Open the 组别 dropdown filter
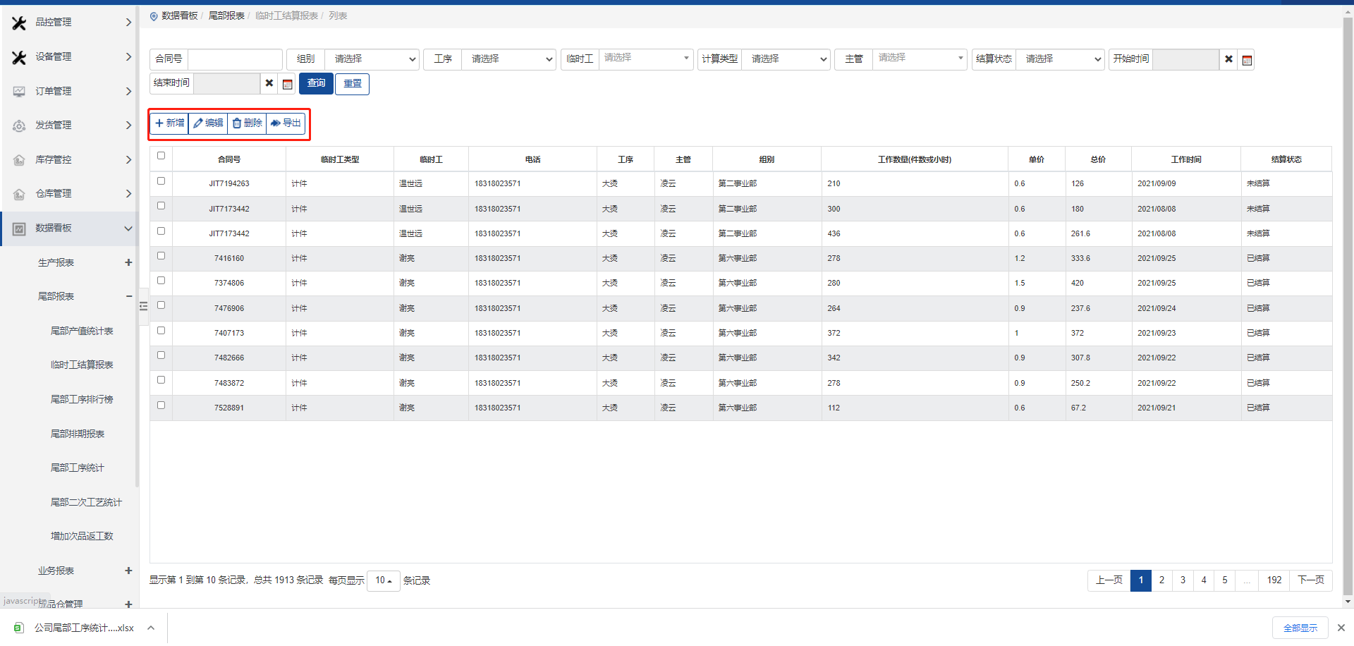Screen dimensions: 1354x646 [372, 59]
